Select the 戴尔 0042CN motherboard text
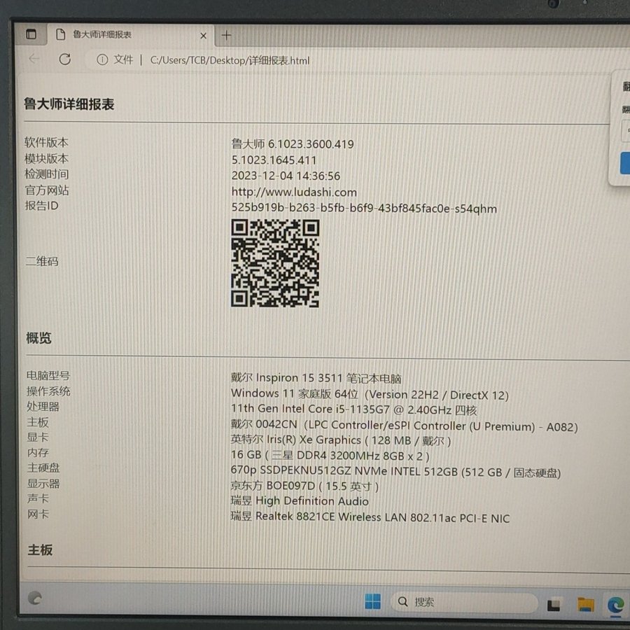The width and height of the screenshot is (630, 630). [x=404, y=426]
